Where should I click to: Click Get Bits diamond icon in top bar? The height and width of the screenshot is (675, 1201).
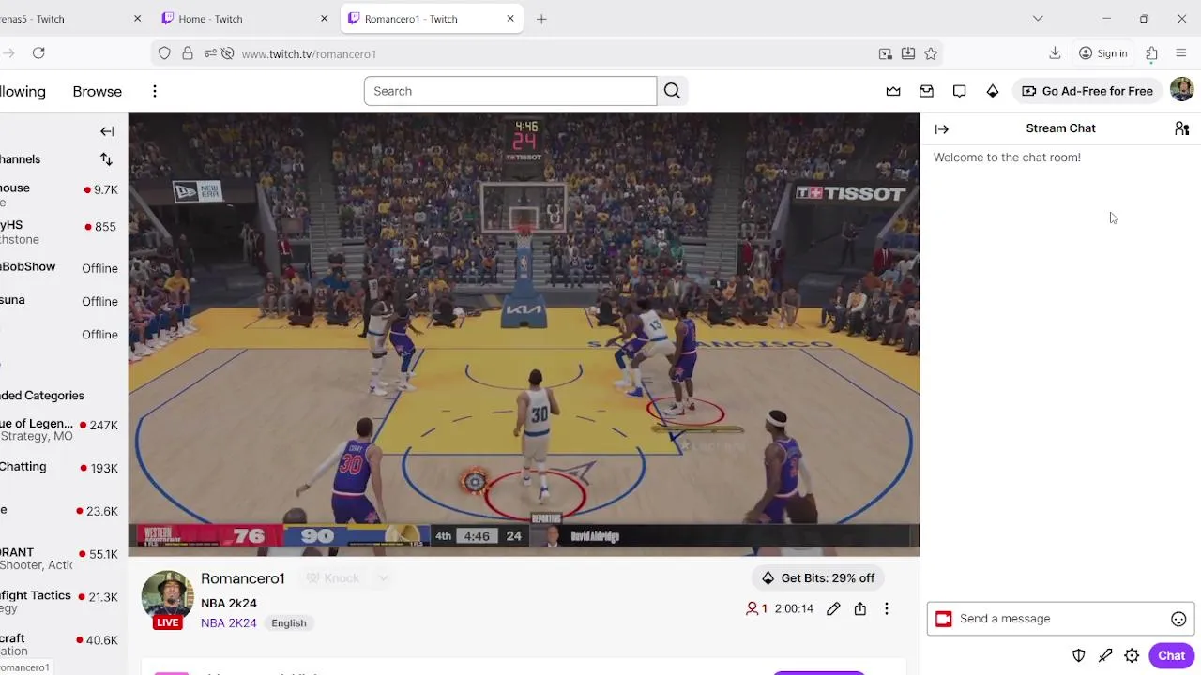coord(993,91)
